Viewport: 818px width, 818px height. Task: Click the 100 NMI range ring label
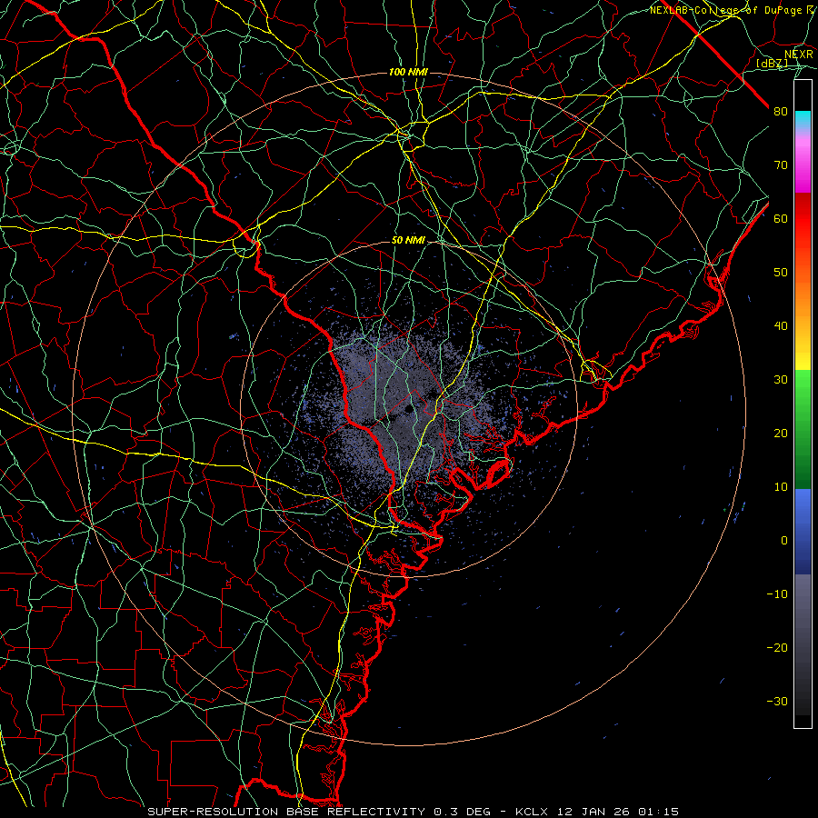[408, 72]
